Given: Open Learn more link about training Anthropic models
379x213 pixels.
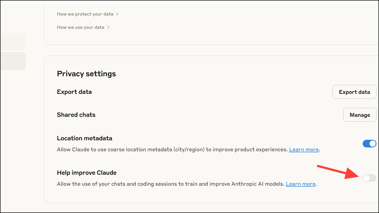Looking at the screenshot, I should coord(300,184).
